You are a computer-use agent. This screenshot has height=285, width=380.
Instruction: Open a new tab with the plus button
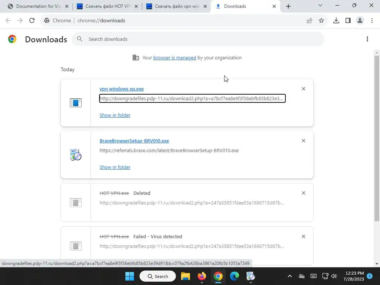point(288,6)
